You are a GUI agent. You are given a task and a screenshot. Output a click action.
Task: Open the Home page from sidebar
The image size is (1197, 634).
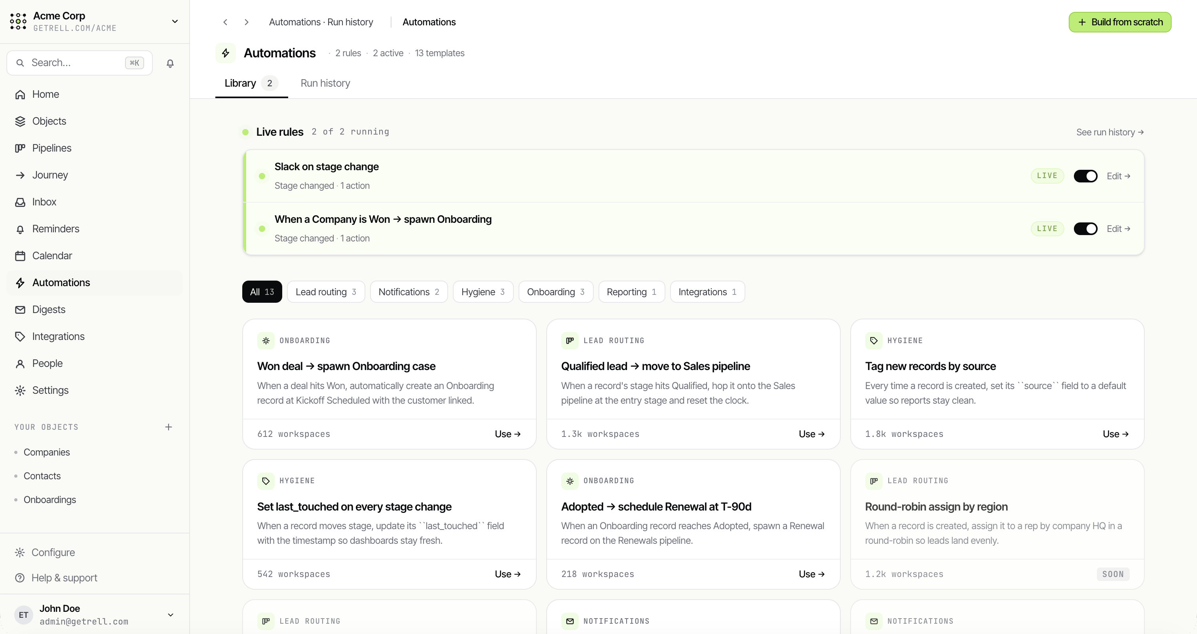click(x=95, y=94)
